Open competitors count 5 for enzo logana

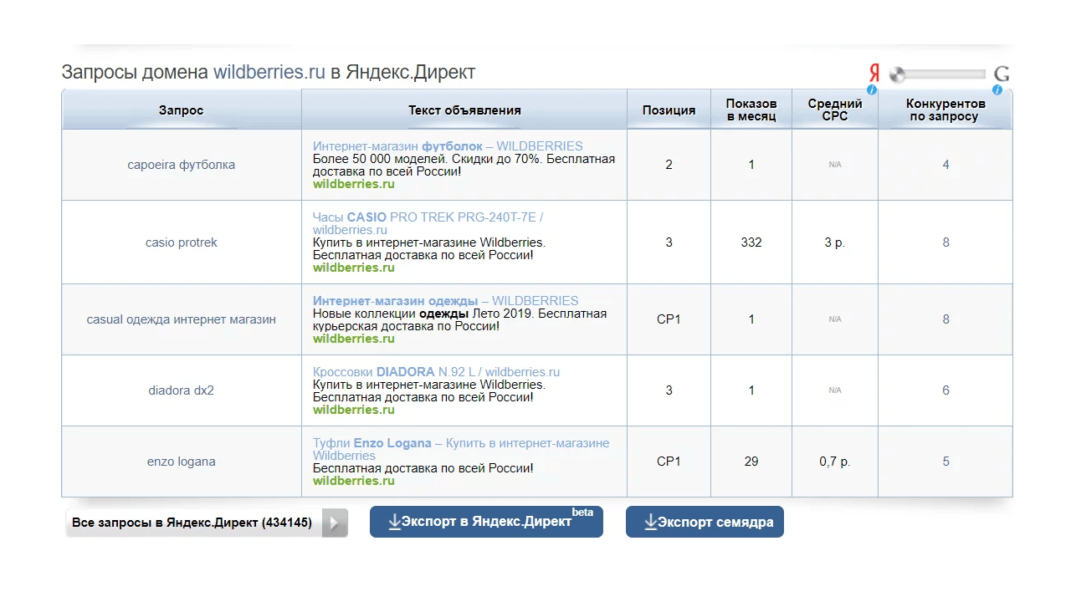point(945,462)
